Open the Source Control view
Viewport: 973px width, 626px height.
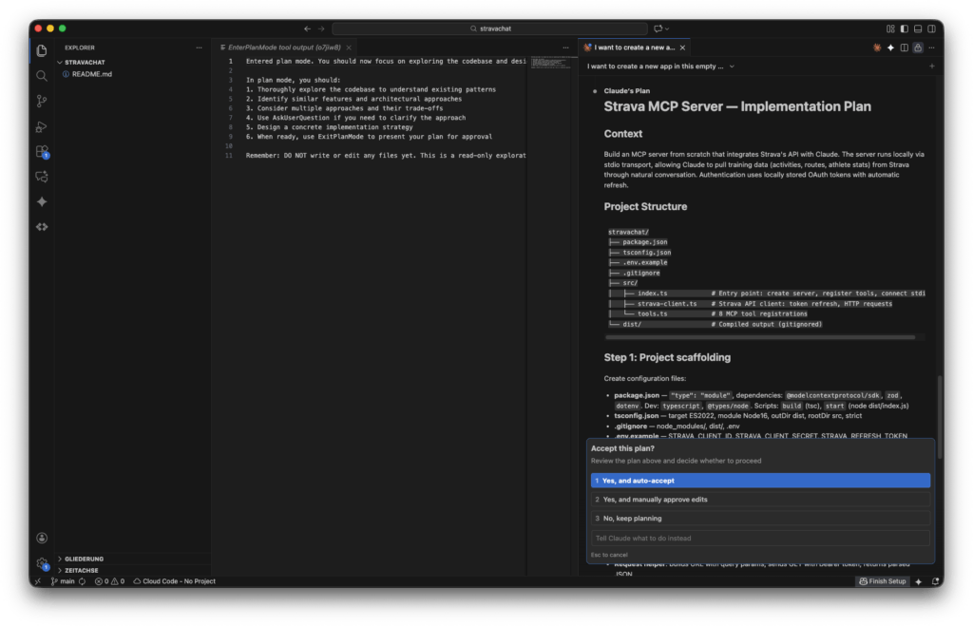click(x=42, y=101)
